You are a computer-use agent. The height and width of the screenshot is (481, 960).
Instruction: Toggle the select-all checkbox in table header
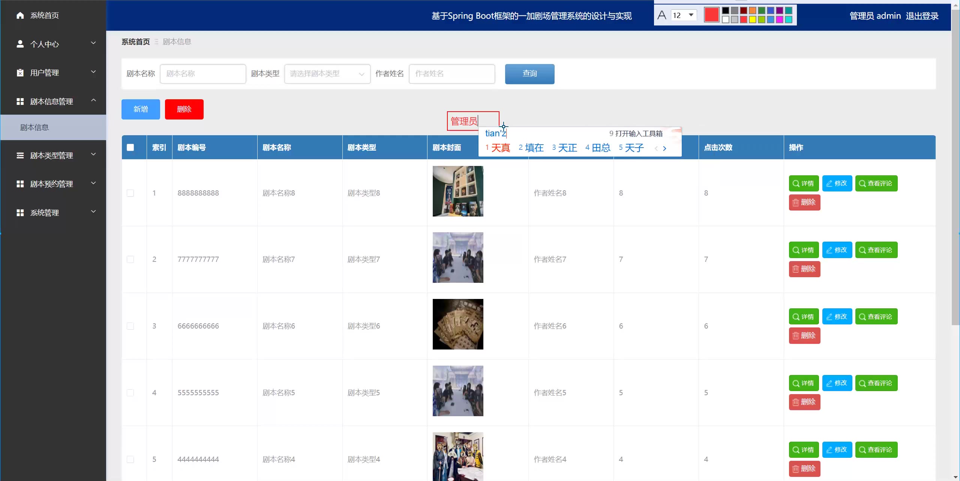(x=130, y=147)
